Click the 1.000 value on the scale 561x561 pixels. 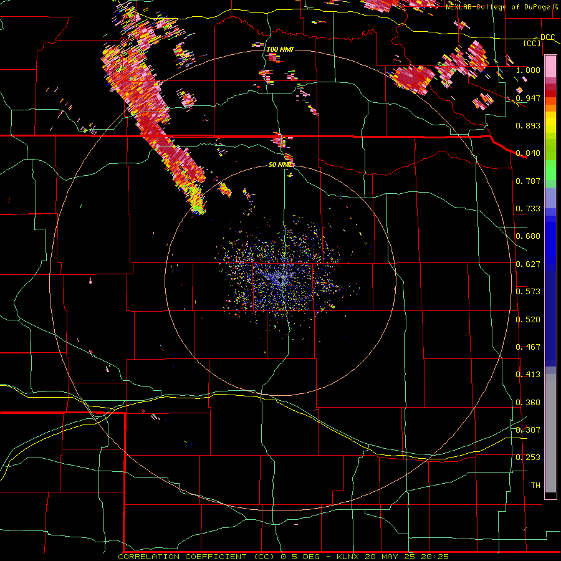pyautogui.click(x=528, y=70)
